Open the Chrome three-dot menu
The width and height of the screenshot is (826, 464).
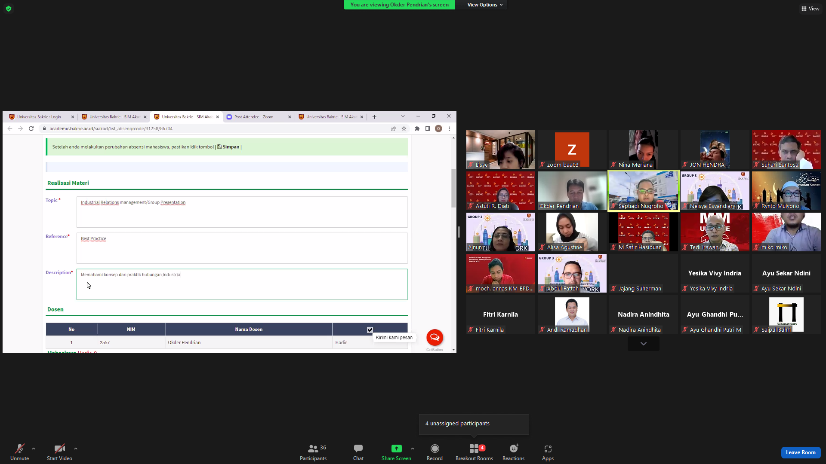point(449,128)
